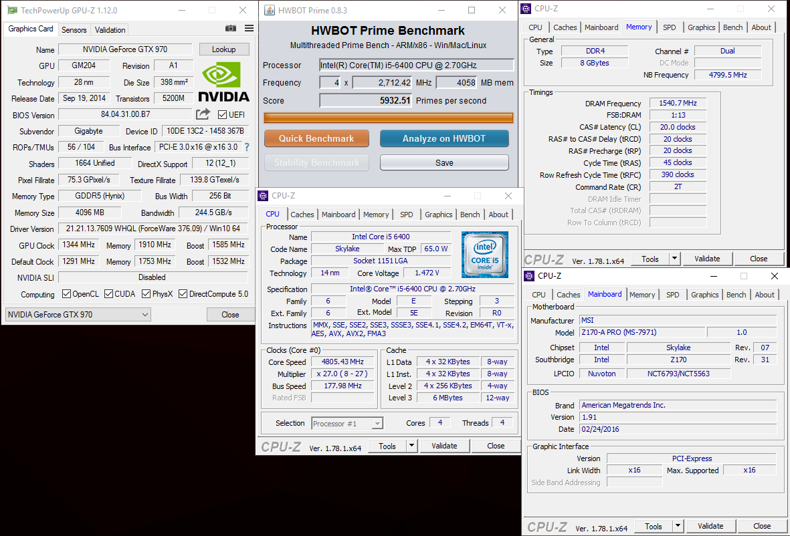Take a GPU-Z screenshot with camera icon
Screen dimensions: 790x536
coord(230,28)
